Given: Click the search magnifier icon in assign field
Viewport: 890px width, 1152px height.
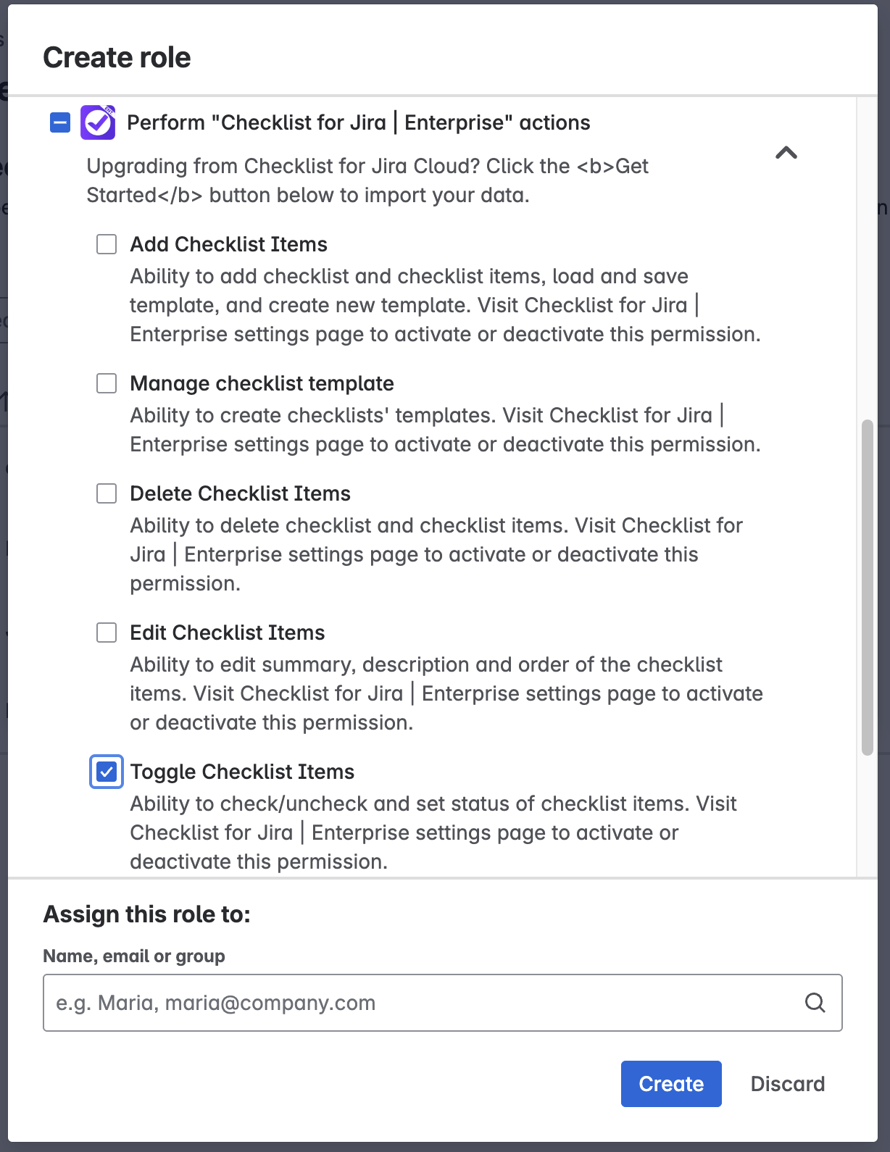Looking at the screenshot, I should click(x=815, y=1003).
